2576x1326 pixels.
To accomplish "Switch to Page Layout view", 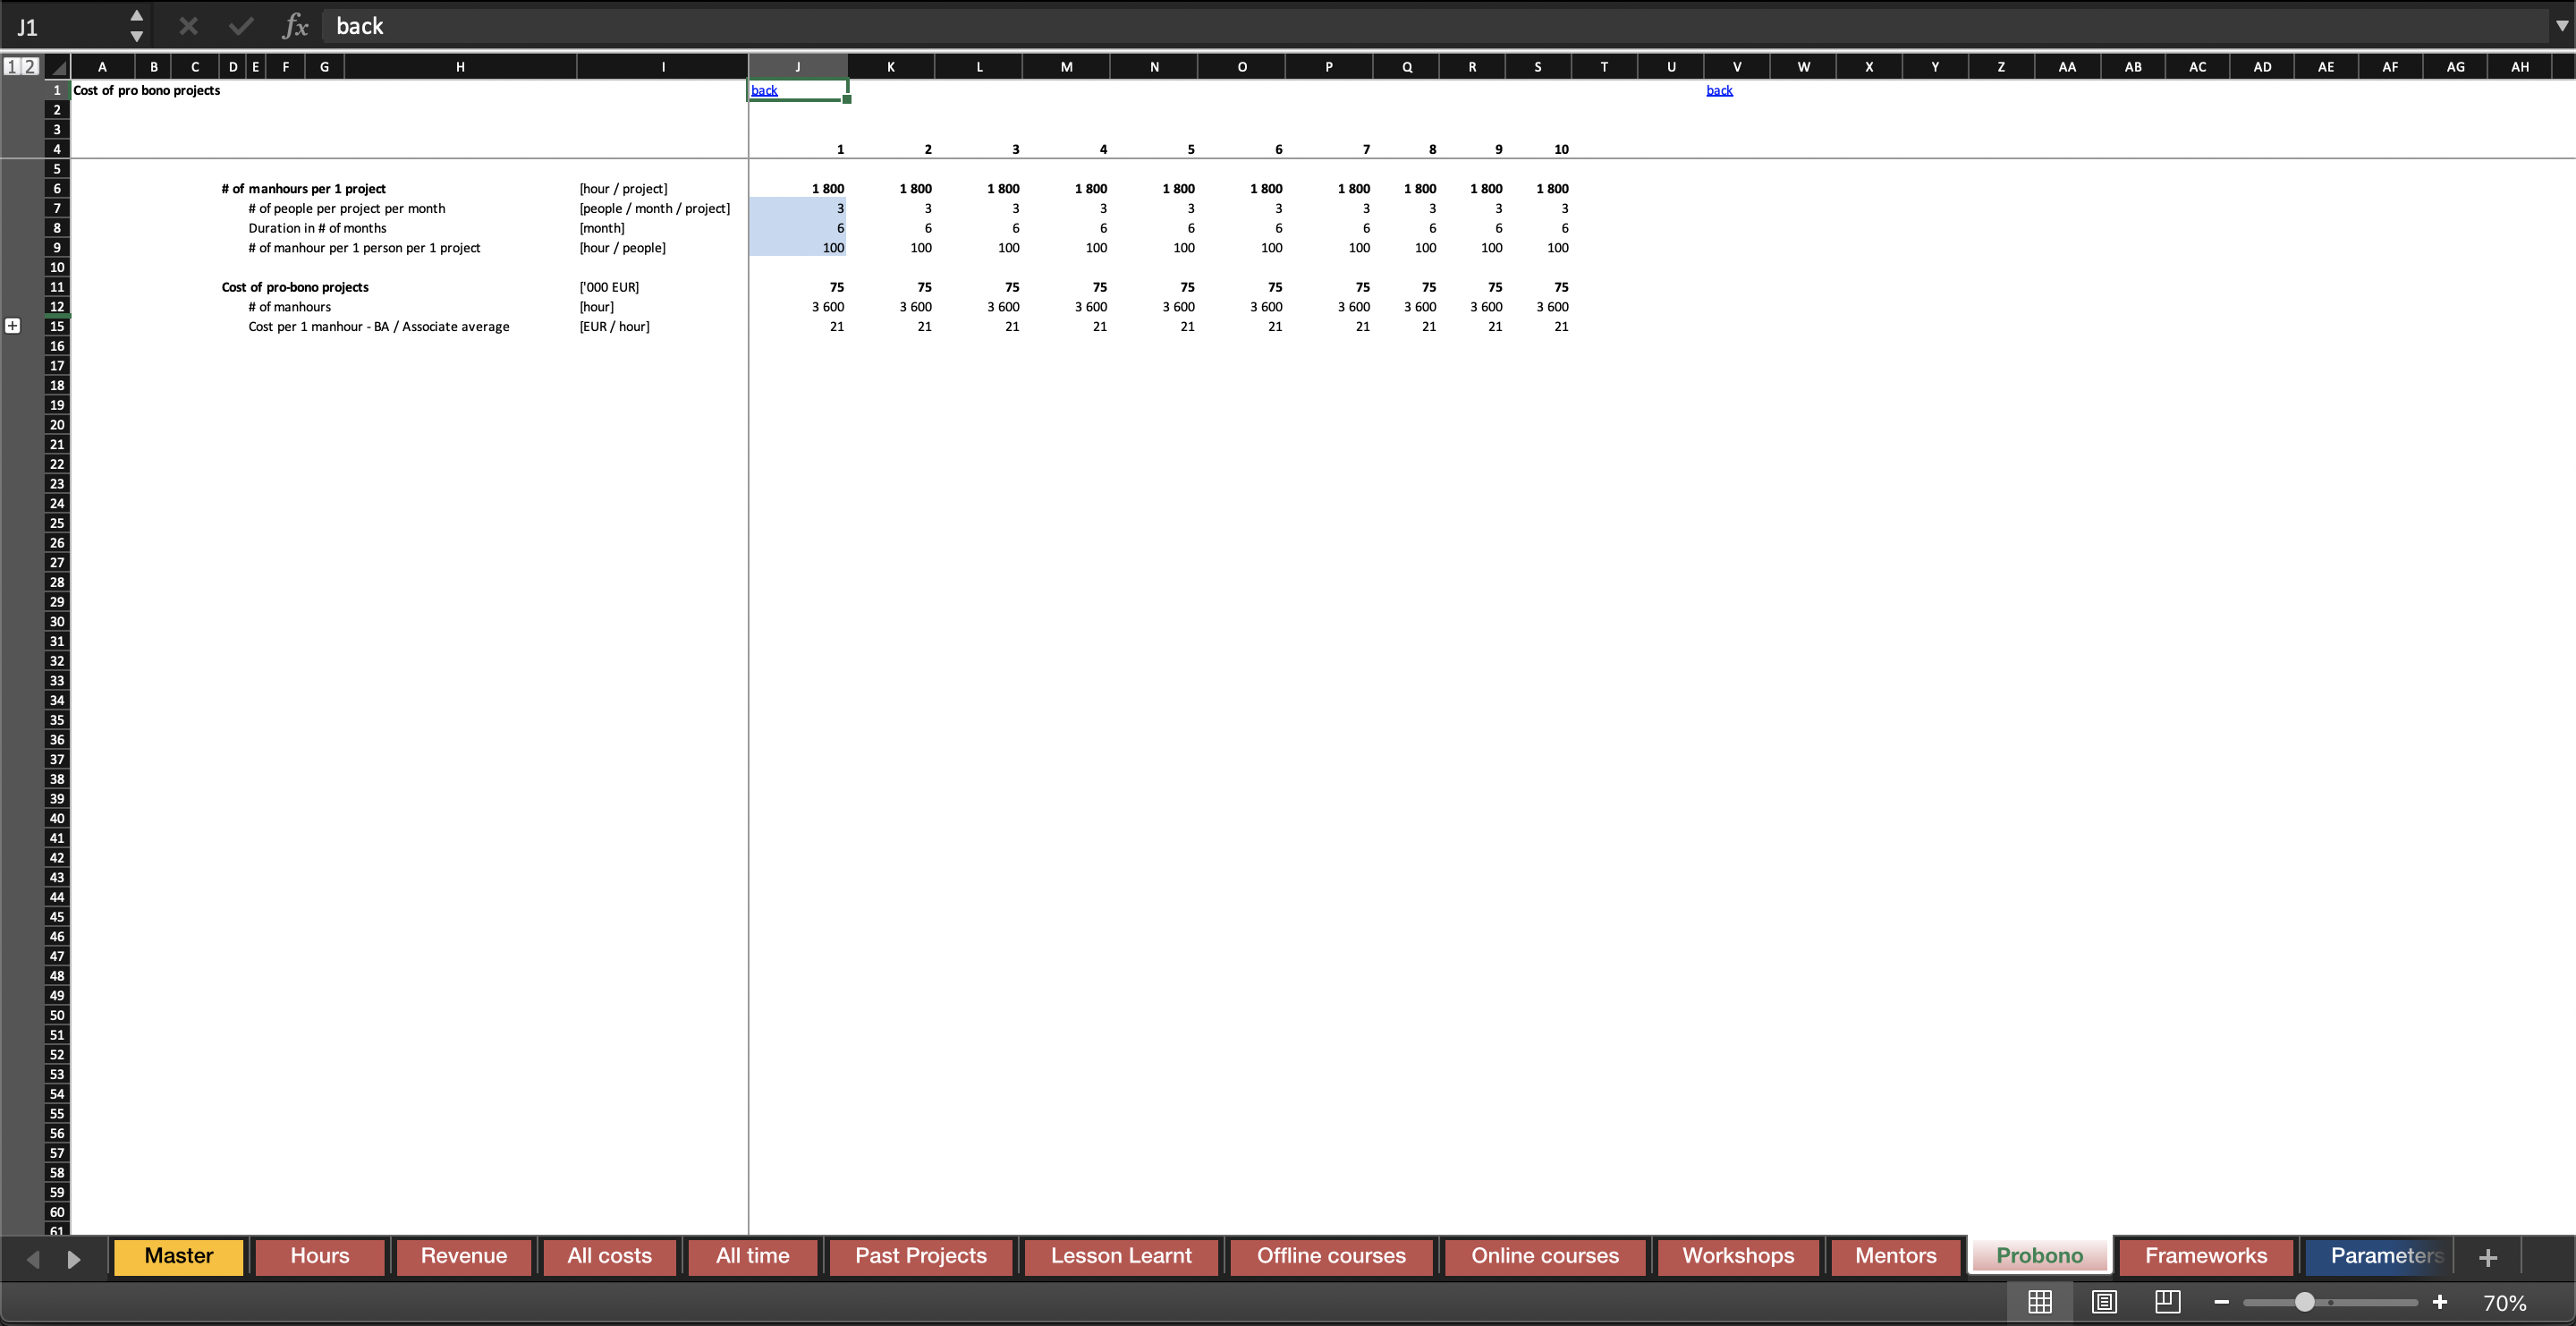I will [x=2104, y=1302].
